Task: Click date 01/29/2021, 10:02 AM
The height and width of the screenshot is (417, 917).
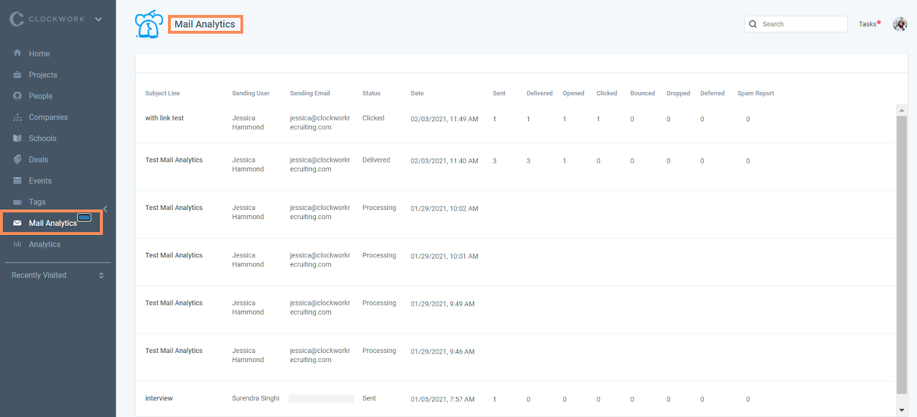Action: 444,209
